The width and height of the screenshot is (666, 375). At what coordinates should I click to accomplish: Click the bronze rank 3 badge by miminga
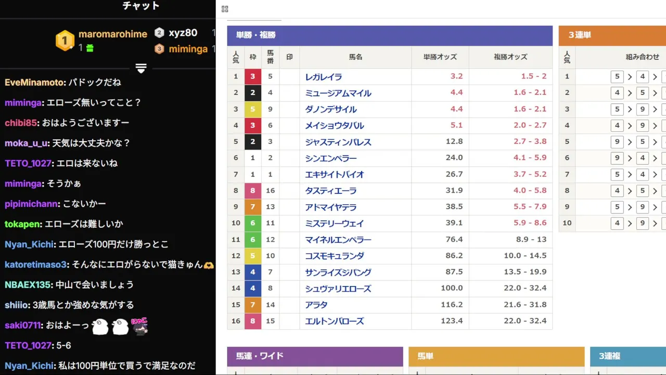159,49
